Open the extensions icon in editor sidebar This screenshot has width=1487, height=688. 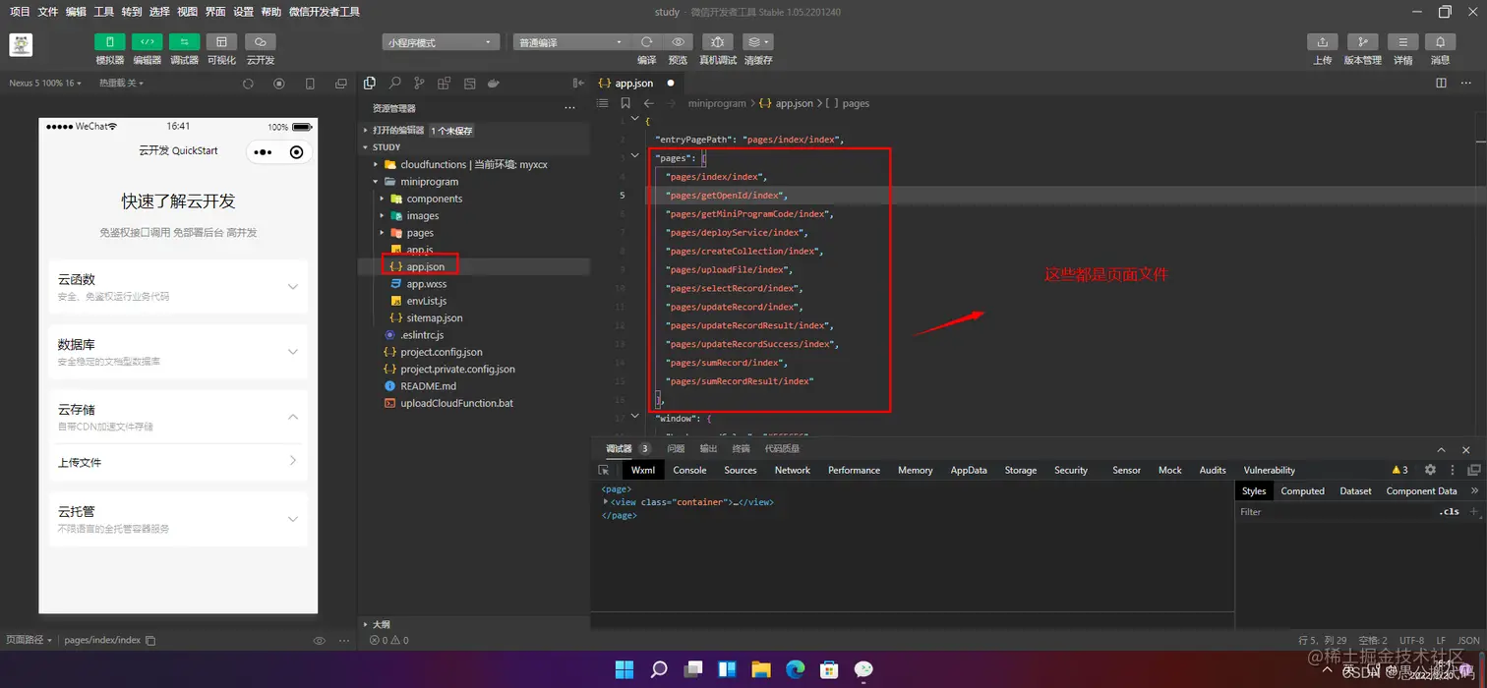coord(445,84)
